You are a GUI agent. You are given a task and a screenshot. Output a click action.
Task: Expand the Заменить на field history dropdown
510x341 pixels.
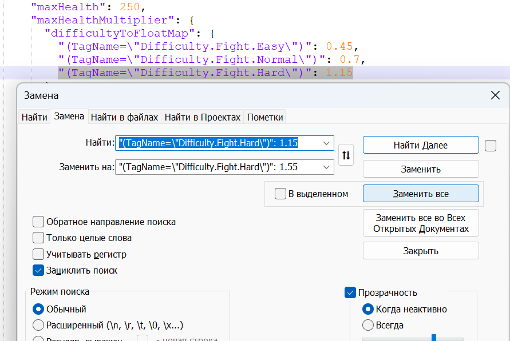(x=326, y=167)
